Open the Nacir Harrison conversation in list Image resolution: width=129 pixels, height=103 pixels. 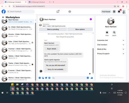coord(17,21)
